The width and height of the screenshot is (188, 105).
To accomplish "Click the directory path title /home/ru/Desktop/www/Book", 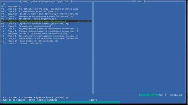I will coord(46,1).
